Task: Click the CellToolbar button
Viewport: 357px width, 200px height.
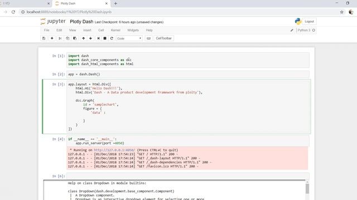Action: [163, 38]
